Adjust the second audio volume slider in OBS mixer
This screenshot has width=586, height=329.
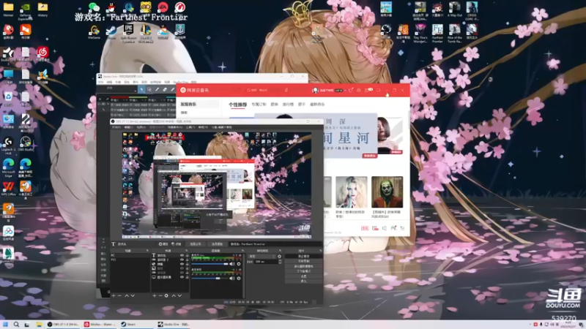tap(209, 279)
